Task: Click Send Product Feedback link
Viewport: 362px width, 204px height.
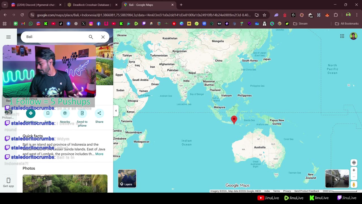Action: coord(307,191)
